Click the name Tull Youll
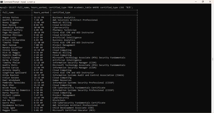This screenshot has width=214, height=113. coord(8,98)
